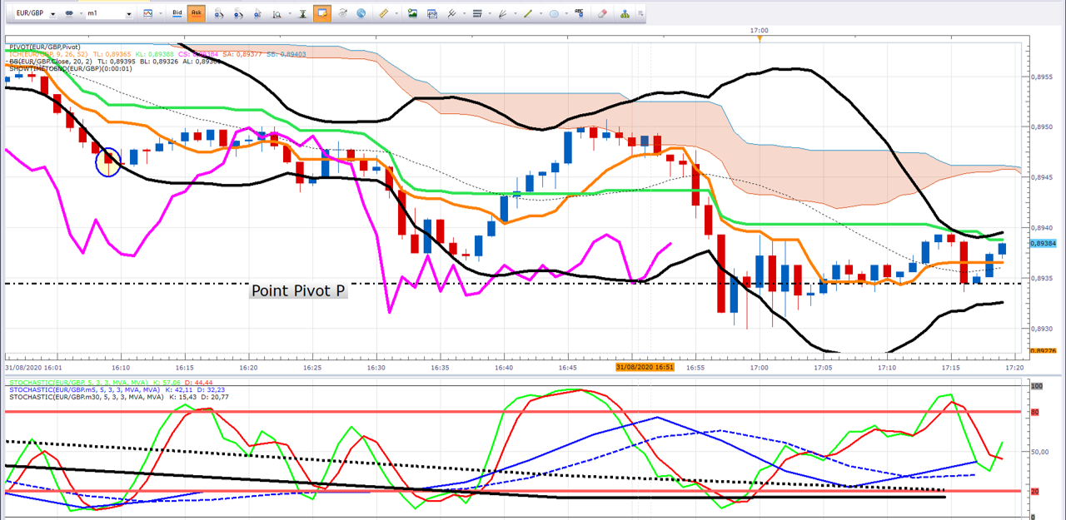
Task: Expand the fan tool dropdown arrow
Action: coord(516,13)
